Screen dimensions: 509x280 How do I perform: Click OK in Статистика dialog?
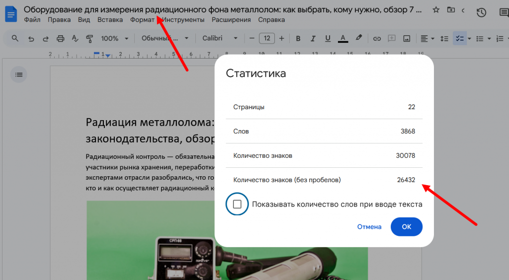(407, 227)
